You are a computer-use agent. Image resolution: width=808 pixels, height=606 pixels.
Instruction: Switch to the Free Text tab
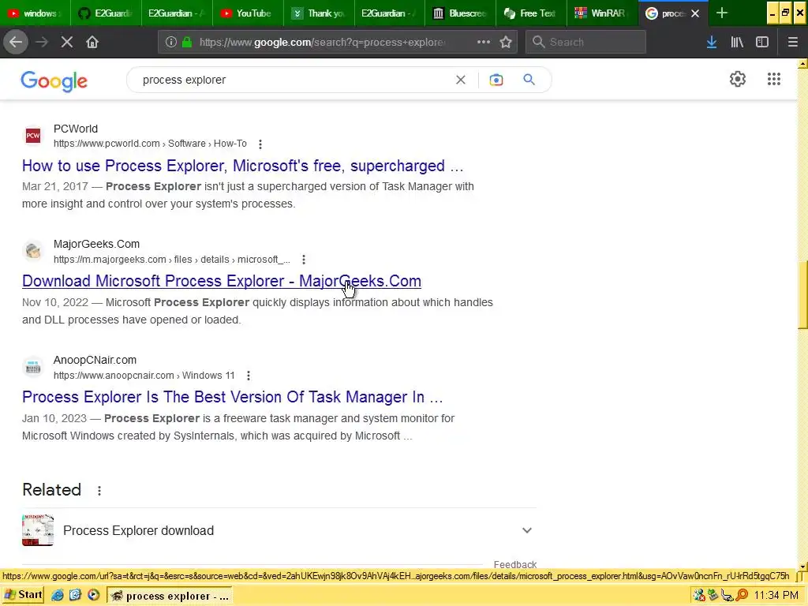[531, 13]
